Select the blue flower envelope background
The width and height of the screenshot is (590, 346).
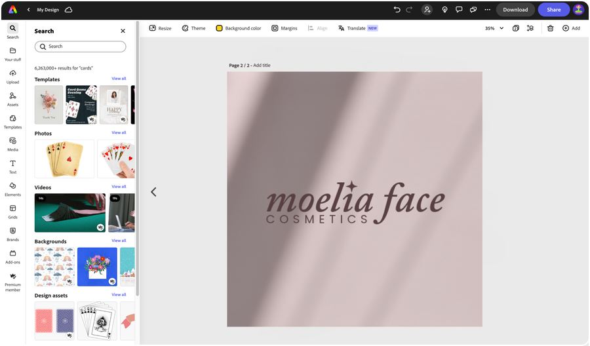[x=97, y=267]
